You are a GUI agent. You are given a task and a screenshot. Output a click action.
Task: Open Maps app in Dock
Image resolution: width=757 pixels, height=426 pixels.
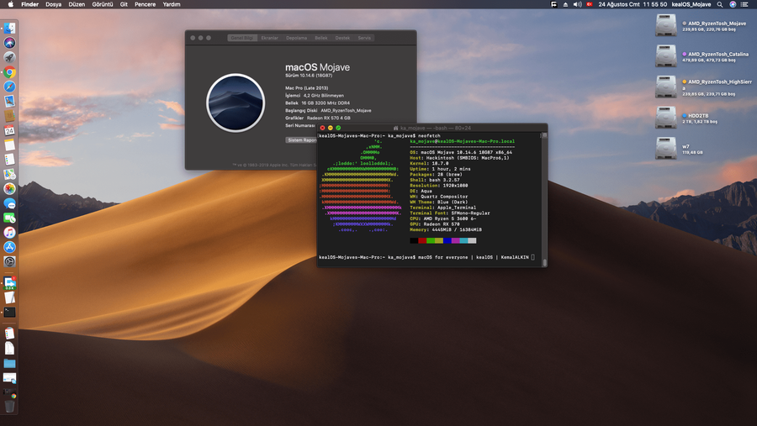(x=9, y=174)
